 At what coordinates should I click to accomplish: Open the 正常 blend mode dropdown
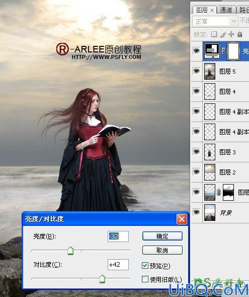pos(215,21)
